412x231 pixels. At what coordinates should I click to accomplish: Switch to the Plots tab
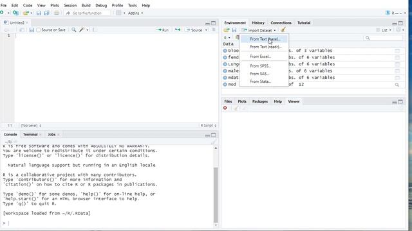(242, 101)
